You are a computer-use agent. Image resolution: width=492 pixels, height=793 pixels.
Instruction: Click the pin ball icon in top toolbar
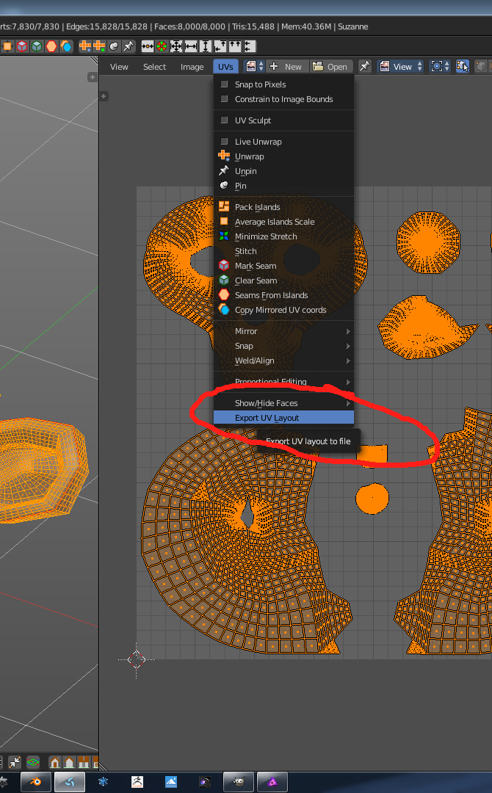point(115,46)
